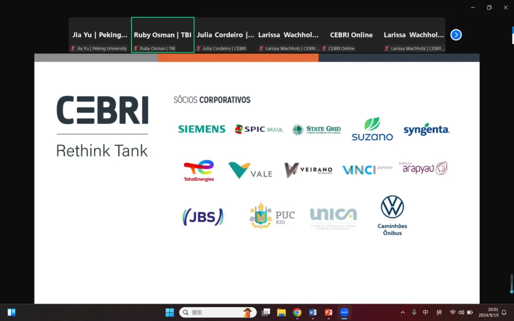Open Zoom from the taskbar
The width and height of the screenshot is (514, 321).
[344, 312]
